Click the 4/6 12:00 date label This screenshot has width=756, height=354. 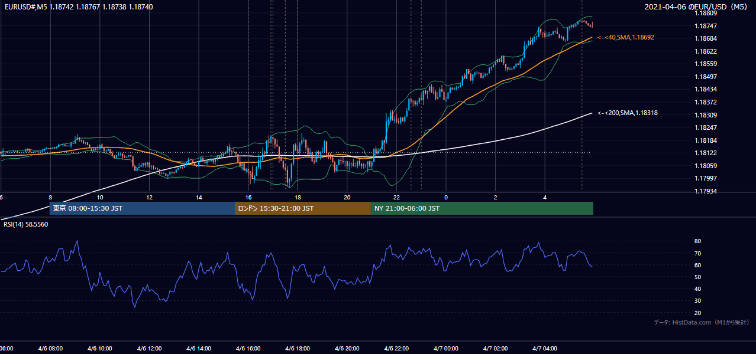click(150, 349)
